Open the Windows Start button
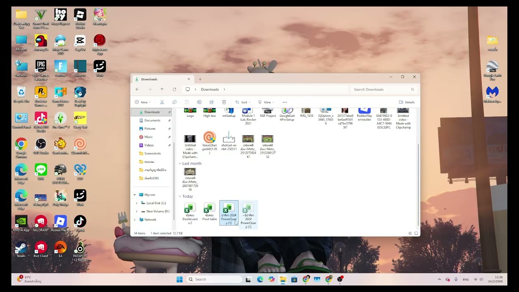 click(180, 279)
